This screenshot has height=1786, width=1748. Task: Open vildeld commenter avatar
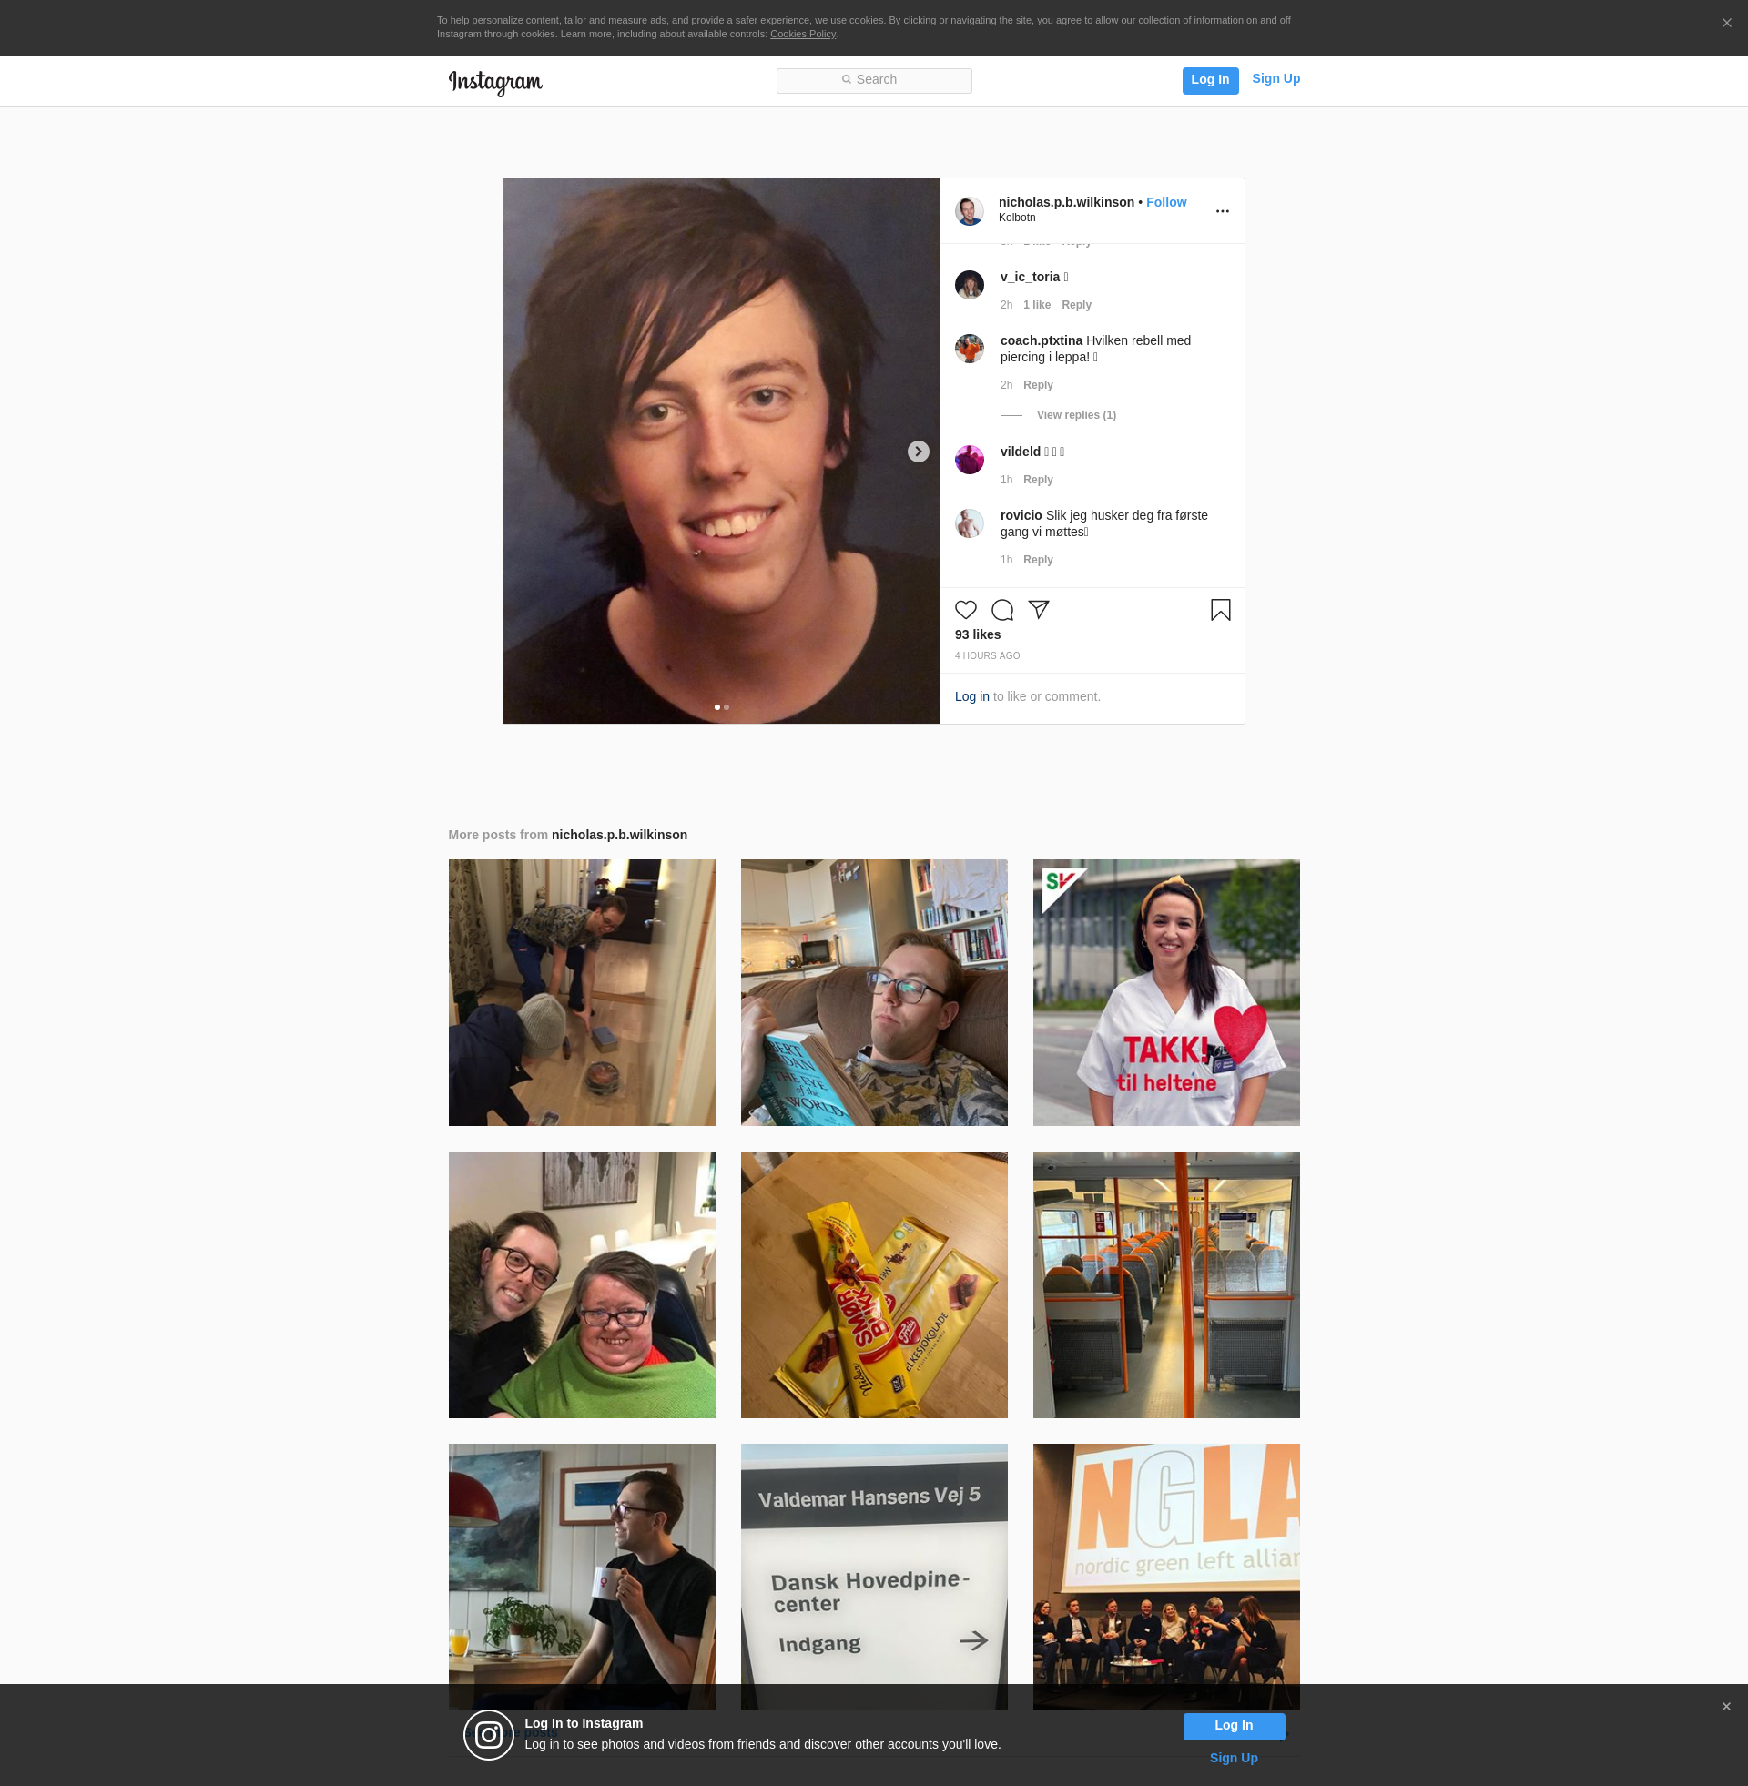969,460
